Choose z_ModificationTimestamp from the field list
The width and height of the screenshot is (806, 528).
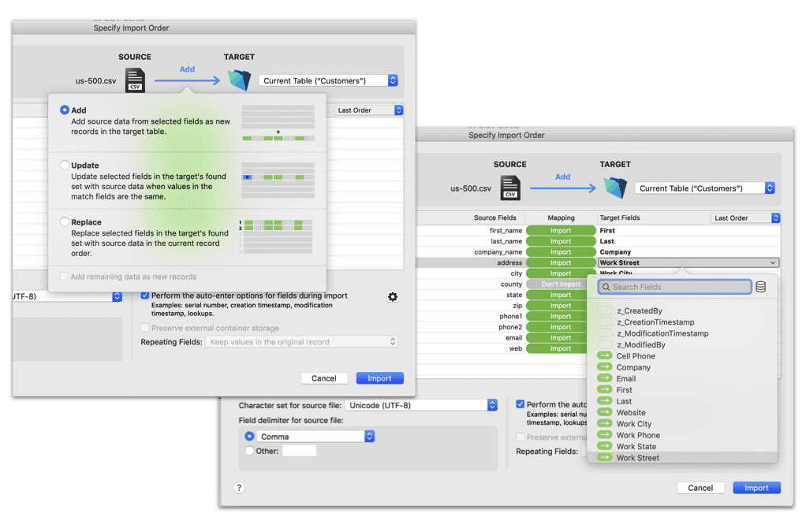662,333
